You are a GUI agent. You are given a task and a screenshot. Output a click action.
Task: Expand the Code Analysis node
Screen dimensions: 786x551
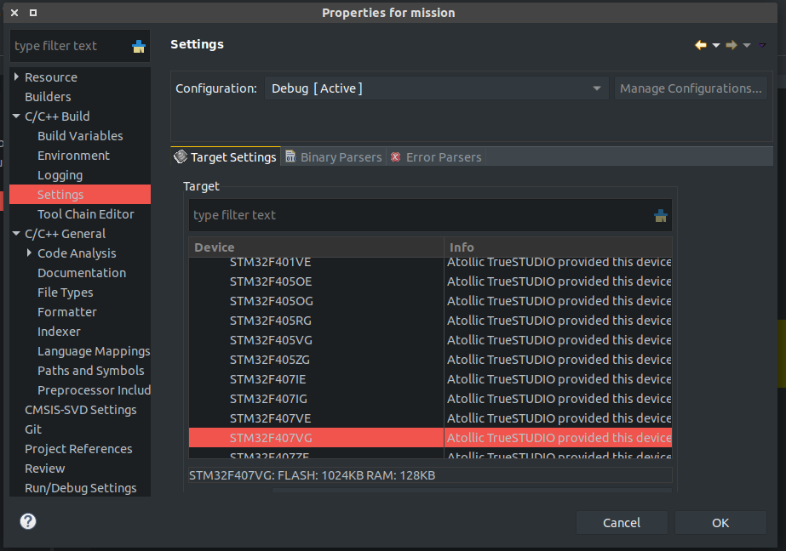pyautogui.click(x=29, y=253)
